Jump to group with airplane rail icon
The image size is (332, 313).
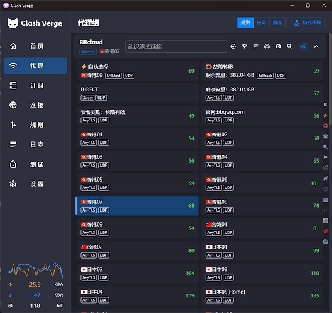[326, 178]
